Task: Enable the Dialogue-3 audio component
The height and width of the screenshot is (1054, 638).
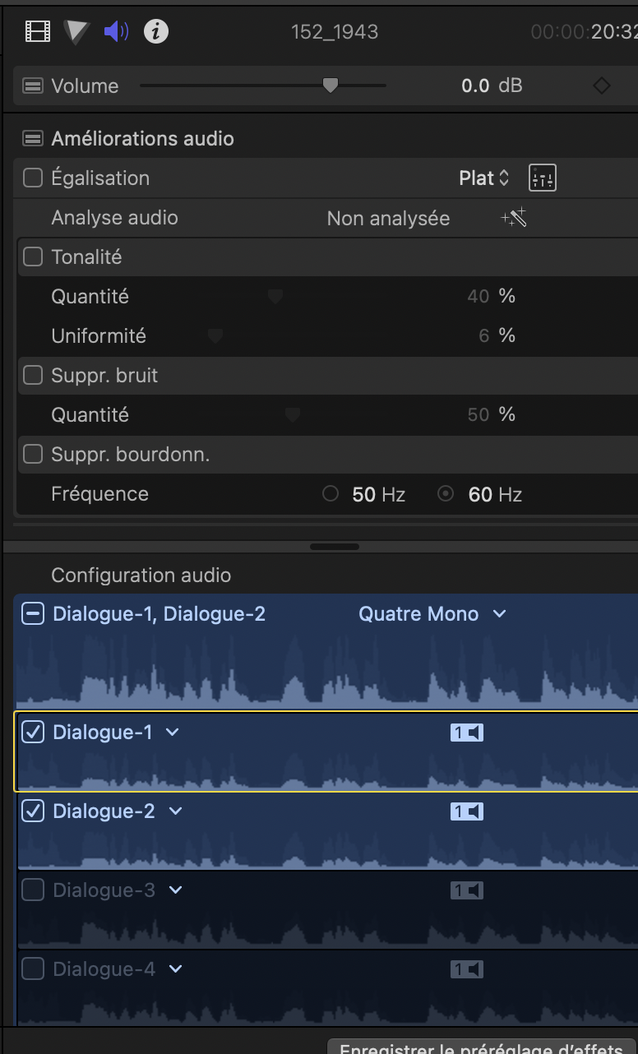Action: (33, 890)
